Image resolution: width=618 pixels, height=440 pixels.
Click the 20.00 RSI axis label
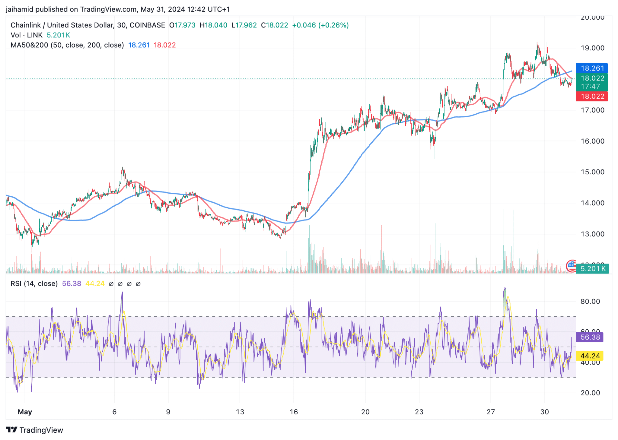(x=591, y=393)
